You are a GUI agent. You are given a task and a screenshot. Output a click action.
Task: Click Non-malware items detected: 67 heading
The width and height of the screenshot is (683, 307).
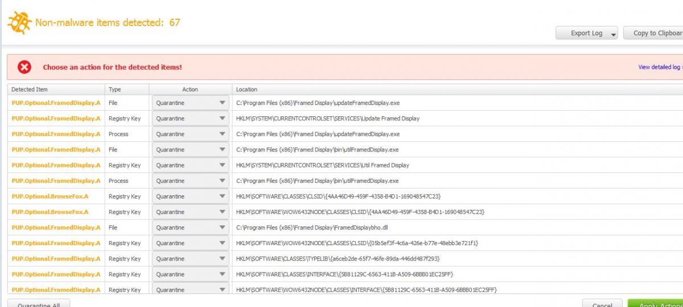click(x=108, y=23)
